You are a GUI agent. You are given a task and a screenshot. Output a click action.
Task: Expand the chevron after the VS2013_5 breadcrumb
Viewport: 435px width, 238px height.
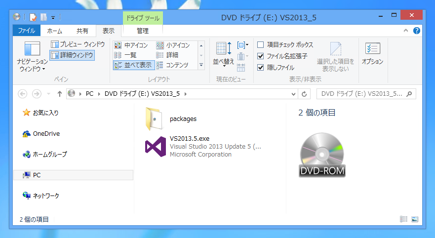point(185,94)
